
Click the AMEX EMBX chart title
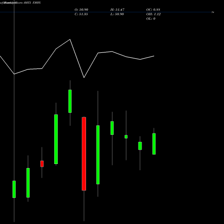pos(32,3)
